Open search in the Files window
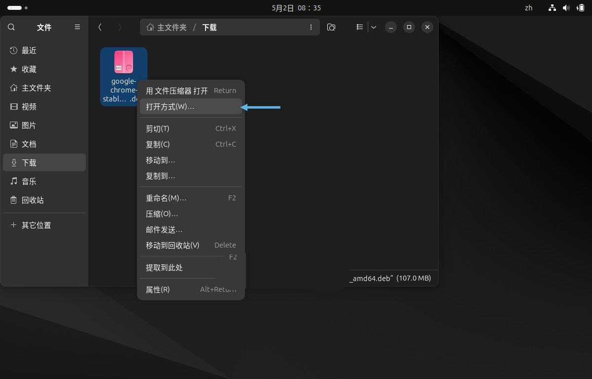This screenshot has height=379, width=592. 11,27
